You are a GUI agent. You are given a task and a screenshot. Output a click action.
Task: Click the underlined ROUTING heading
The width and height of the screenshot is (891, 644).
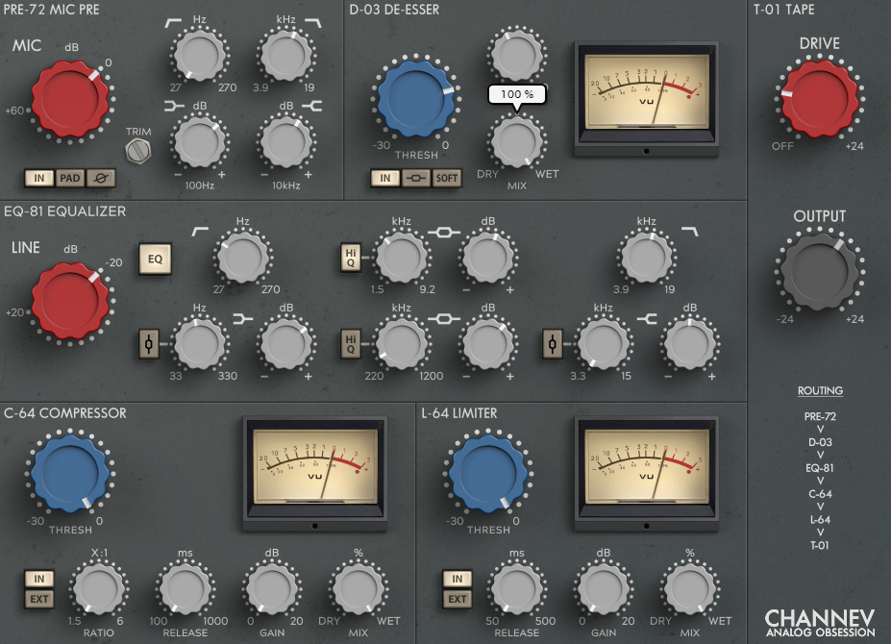820,391
